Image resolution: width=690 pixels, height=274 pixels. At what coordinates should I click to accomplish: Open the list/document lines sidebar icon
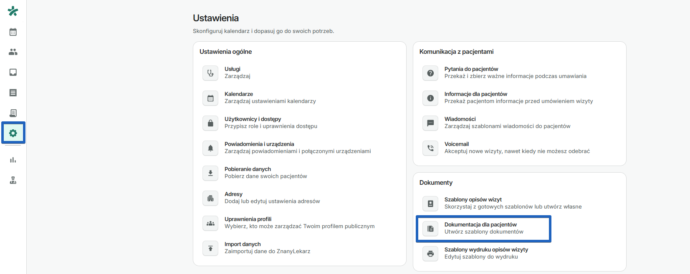pos(13,93)
